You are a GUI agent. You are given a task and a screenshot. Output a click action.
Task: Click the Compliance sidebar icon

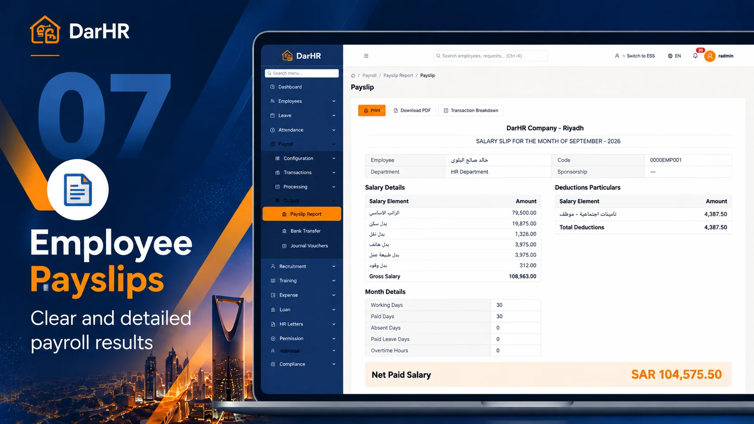point(273,365)
